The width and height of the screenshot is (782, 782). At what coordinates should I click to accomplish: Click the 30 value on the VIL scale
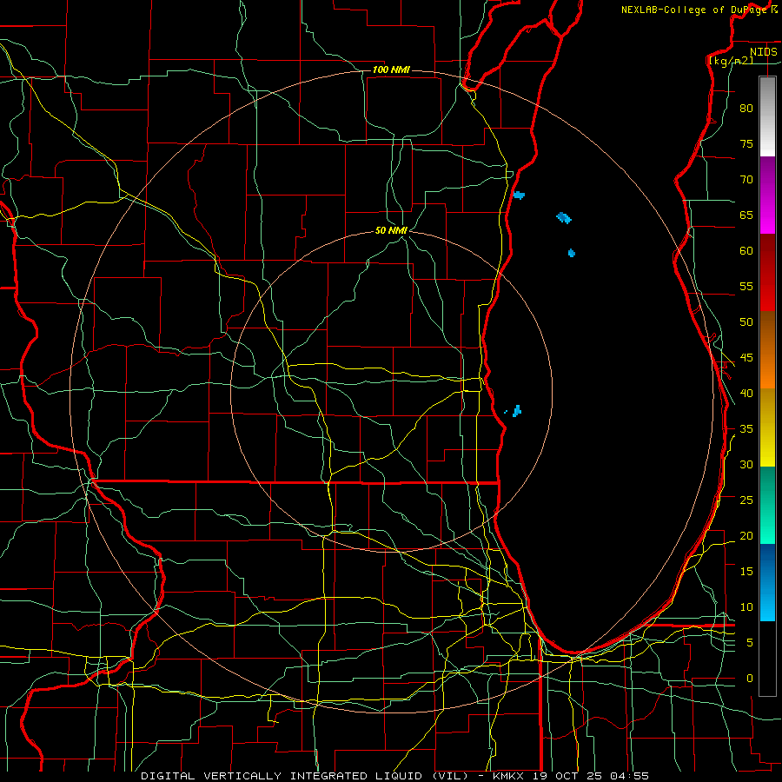pos(746,464)
